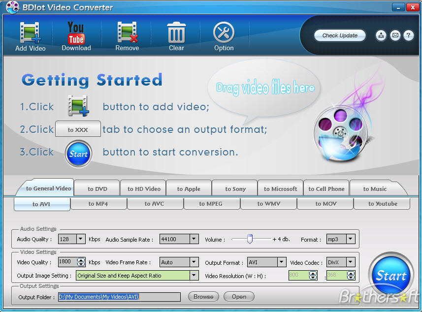Switch to the 'to Microsoft' tab
The height and width of the screenshot is (312, 422).
pos(281,189)
